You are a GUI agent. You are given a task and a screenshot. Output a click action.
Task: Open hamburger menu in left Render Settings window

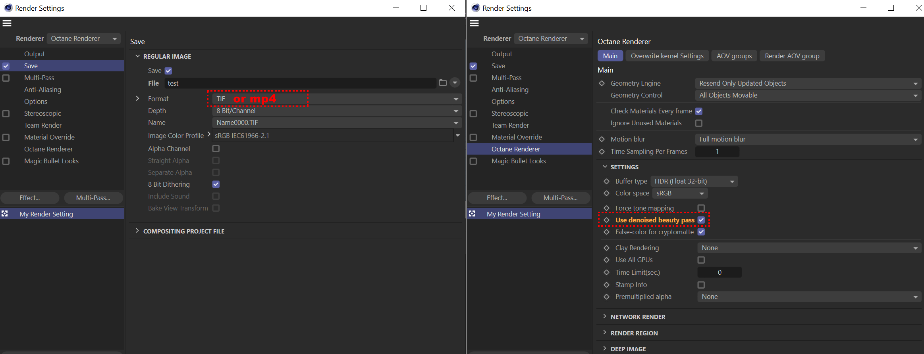point(7,23)
